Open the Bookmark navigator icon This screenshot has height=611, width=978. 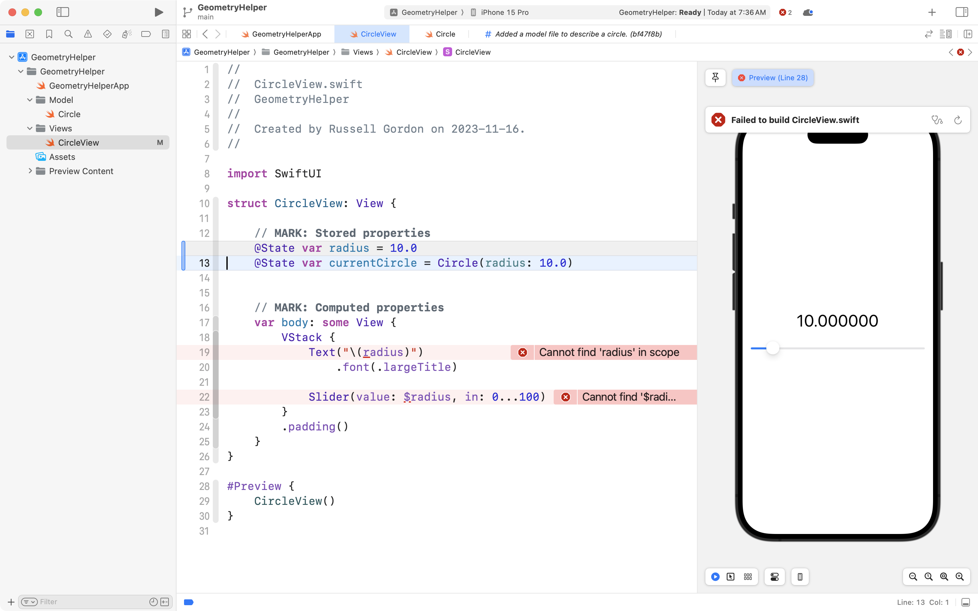[49, 34]
